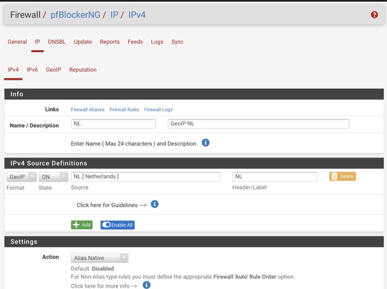Select the IP tab
Screen dimensions: 387x289
pyautogui.click(x=37, y=42)
